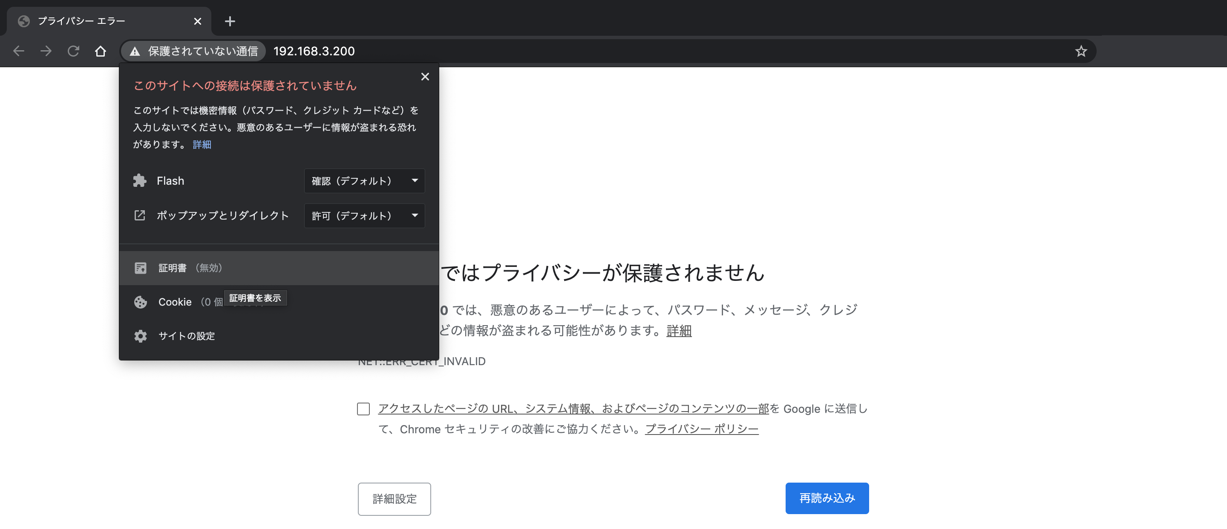
Task: Open the underlined URL and system info link
Action: click(x=573, y=409)
